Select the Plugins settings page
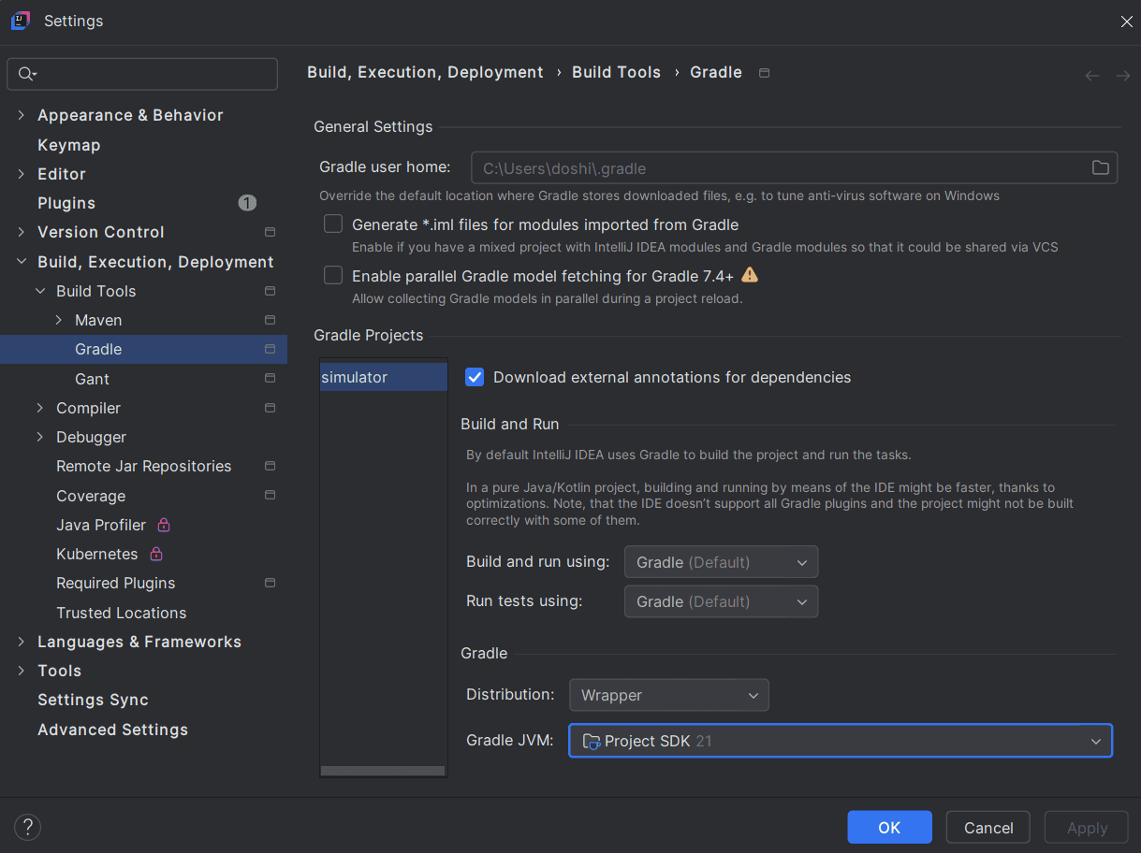The image size is (1141, 853). [x=66, y=203]
